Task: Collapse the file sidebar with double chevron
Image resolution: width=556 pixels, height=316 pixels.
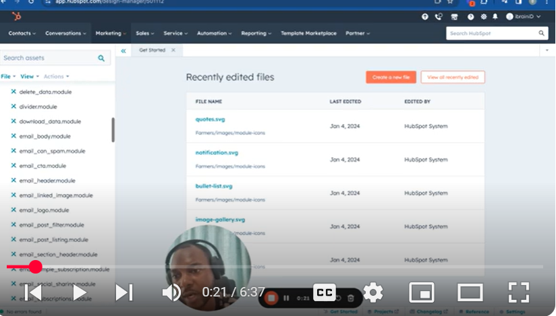Action: click(x=123, y=51)
